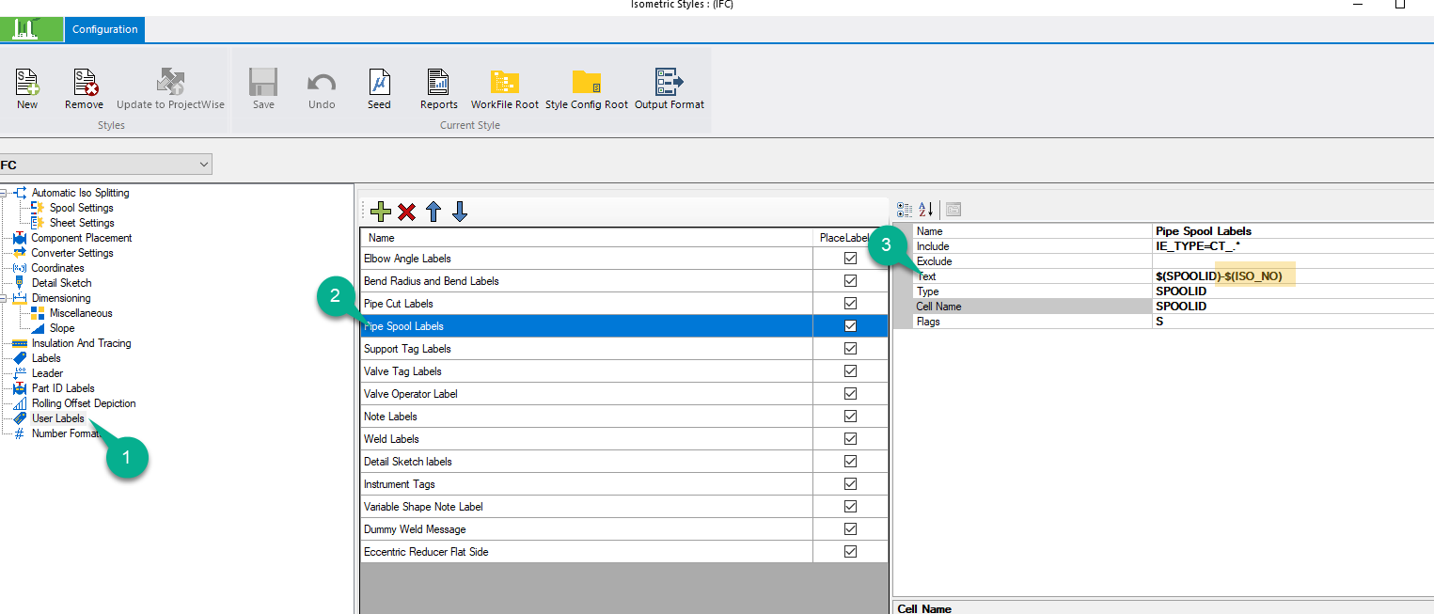Disable PlaceLabel for Instrument Tags
This screenshot has width=1434, height=614.
pos(849,483)
